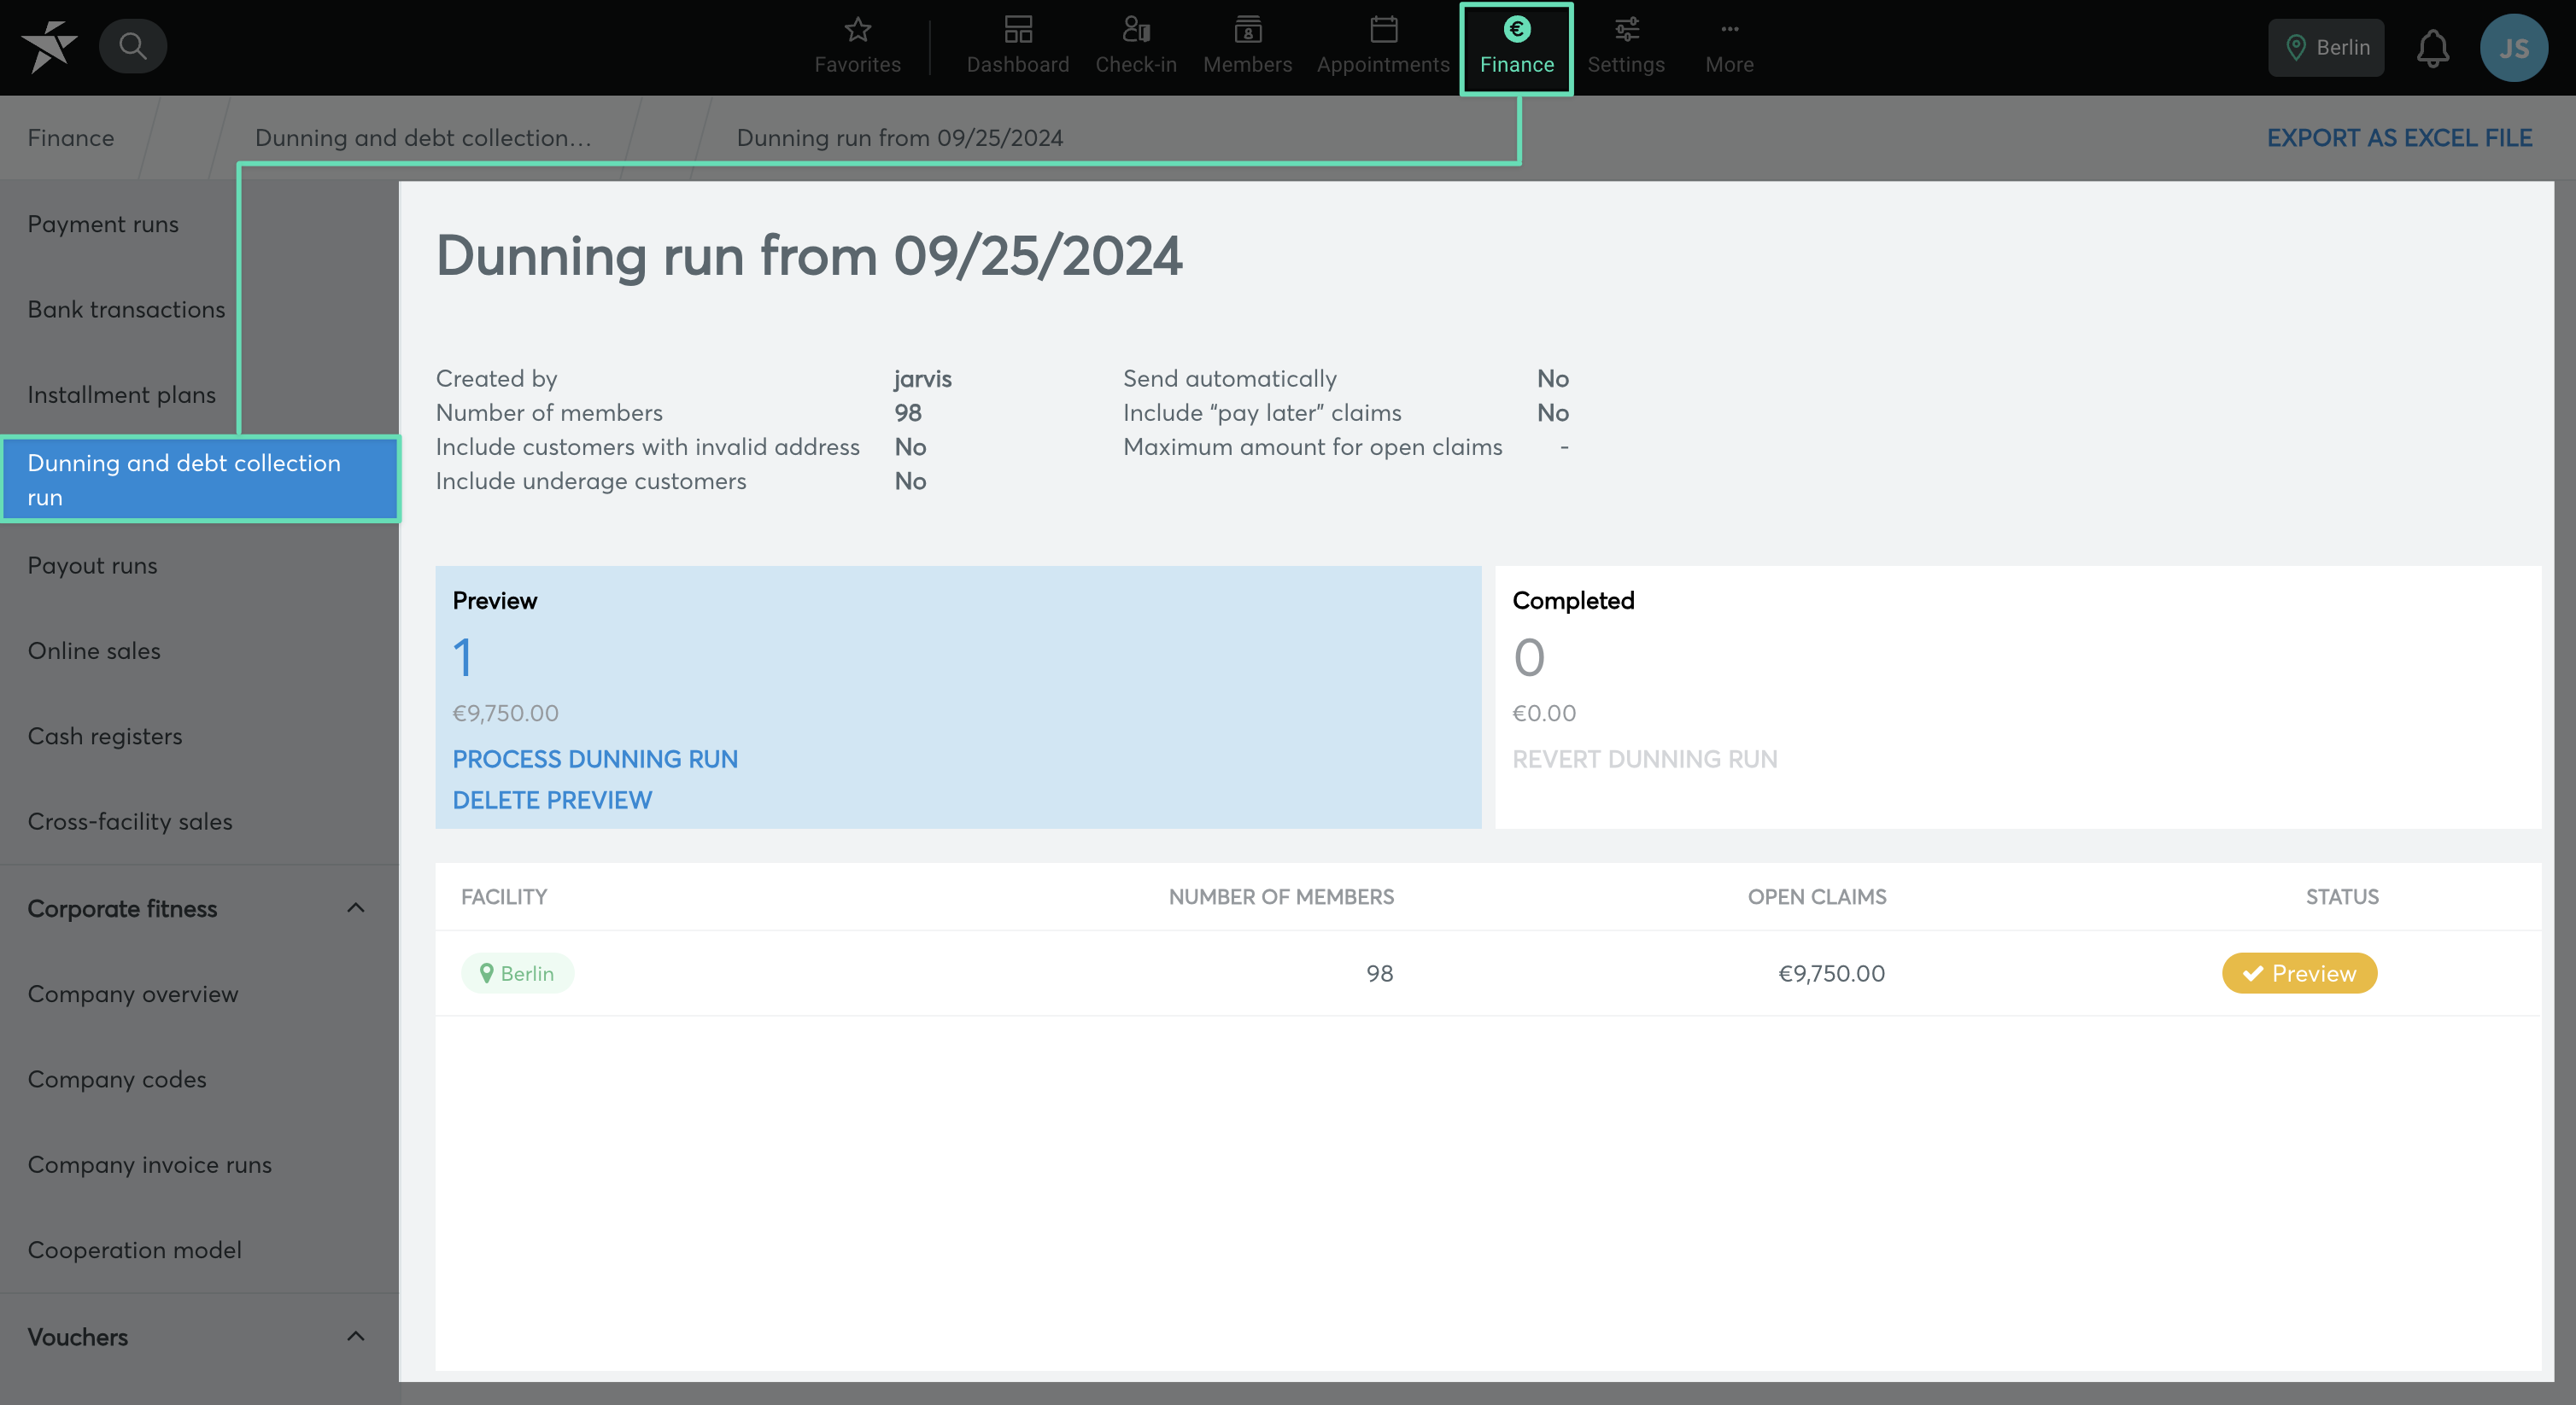Click the Open Claims column header
Image resolution: width=2576 pixels, height=1405 pixels.
coord(1817,897)
